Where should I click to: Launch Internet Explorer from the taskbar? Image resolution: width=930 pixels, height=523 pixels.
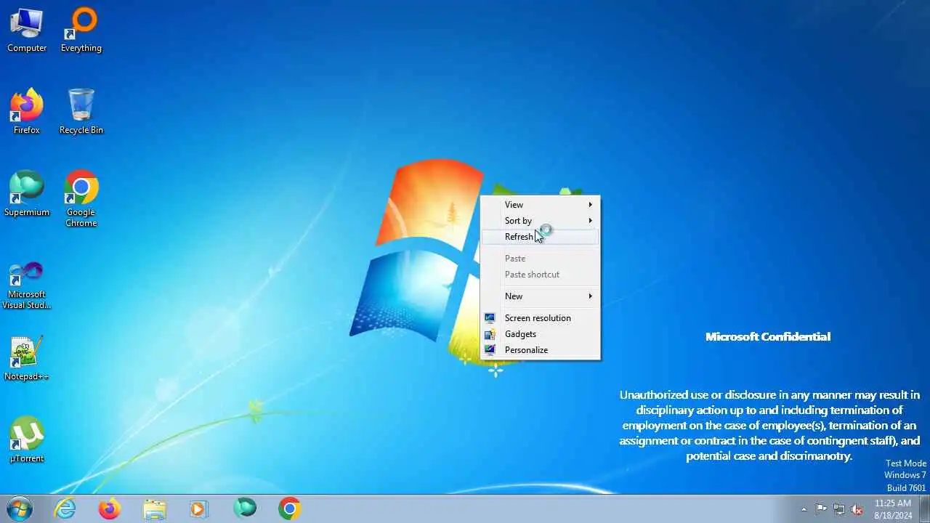coord(65,509)
